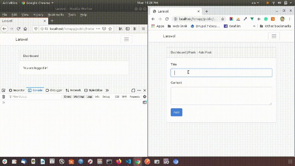Clear the console output with trash icon
The width and height of the screenshot is (295, 166).
pyautogui.click(x=4, y=97)
